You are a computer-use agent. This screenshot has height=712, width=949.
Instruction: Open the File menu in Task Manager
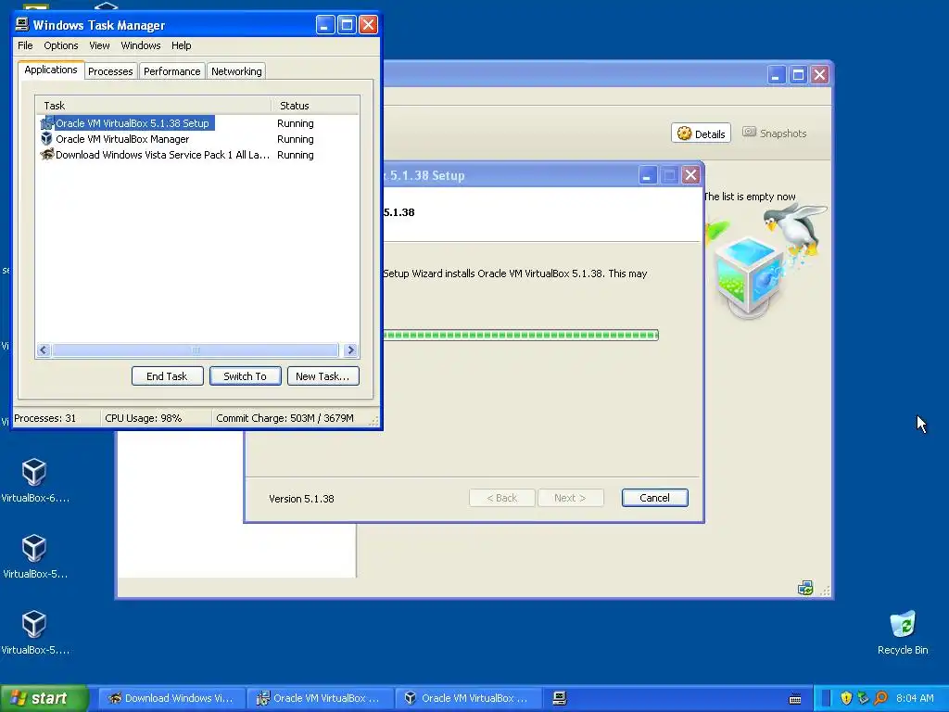pos(25,45)
